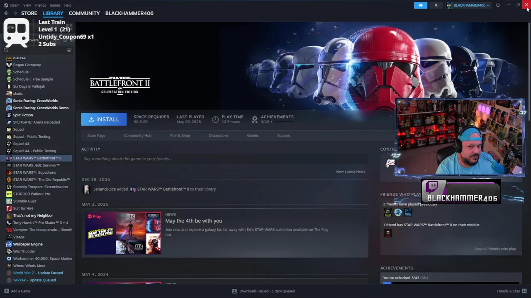531x298 pixels.
Task: Click the forward navigation arrow
Action: point(15,13)
